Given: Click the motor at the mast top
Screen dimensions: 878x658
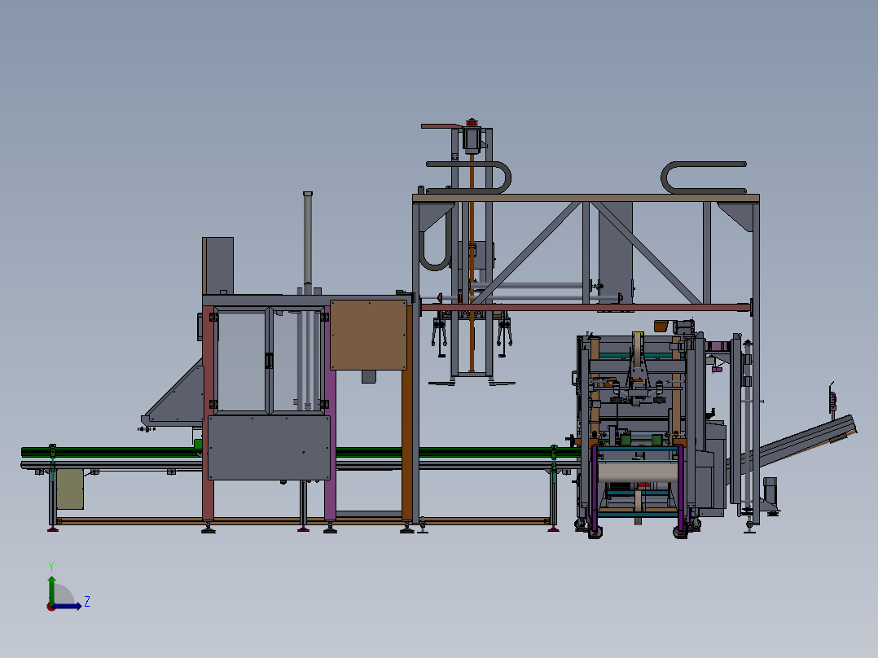Looking at the screenshot, I should pyautogui.click(x=472, y=138).
